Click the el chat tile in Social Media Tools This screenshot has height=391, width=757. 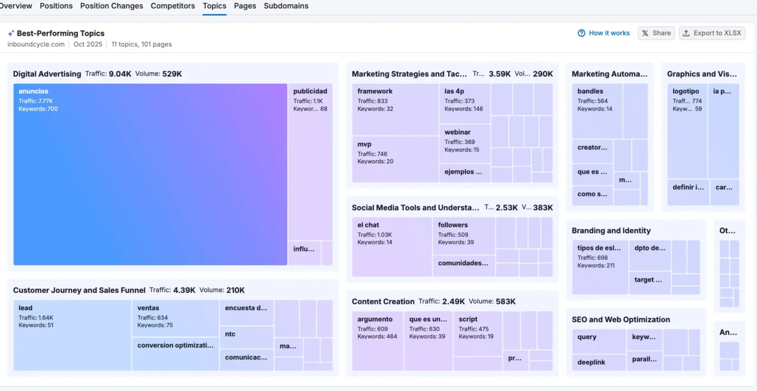coord(392,246)
